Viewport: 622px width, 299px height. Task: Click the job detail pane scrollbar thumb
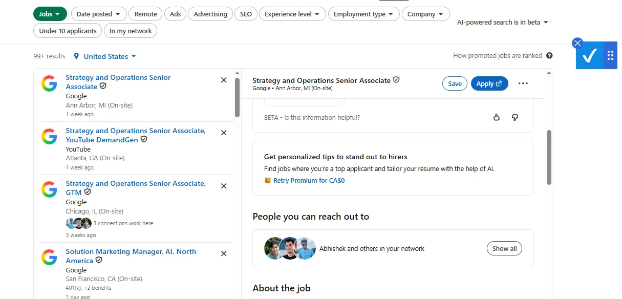point(549,157)
